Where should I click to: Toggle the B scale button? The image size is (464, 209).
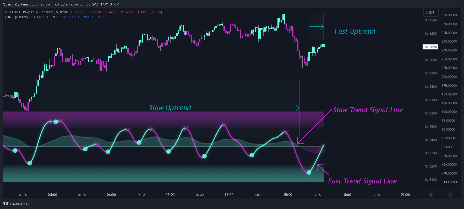coord(450,195)
